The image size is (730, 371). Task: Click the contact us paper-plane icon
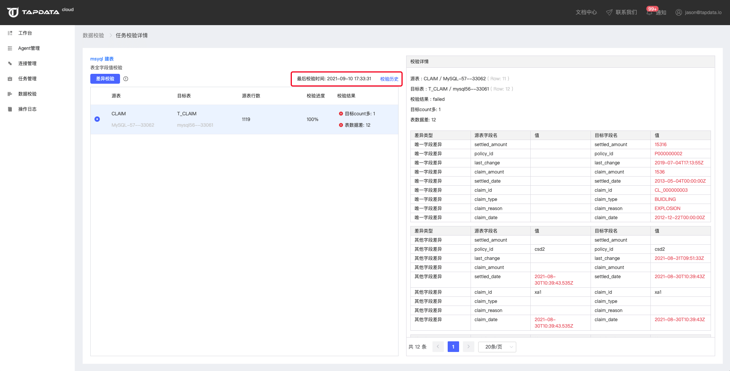tap(609, 12)
